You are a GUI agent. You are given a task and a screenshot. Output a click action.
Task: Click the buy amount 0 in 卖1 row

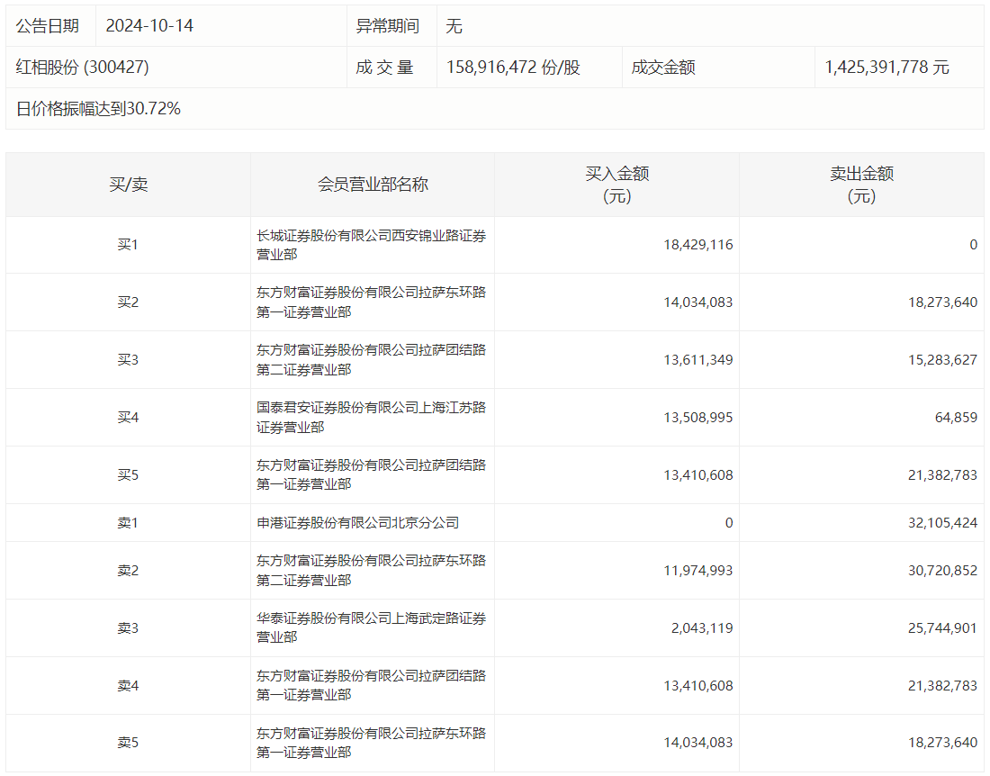point(729,523)
